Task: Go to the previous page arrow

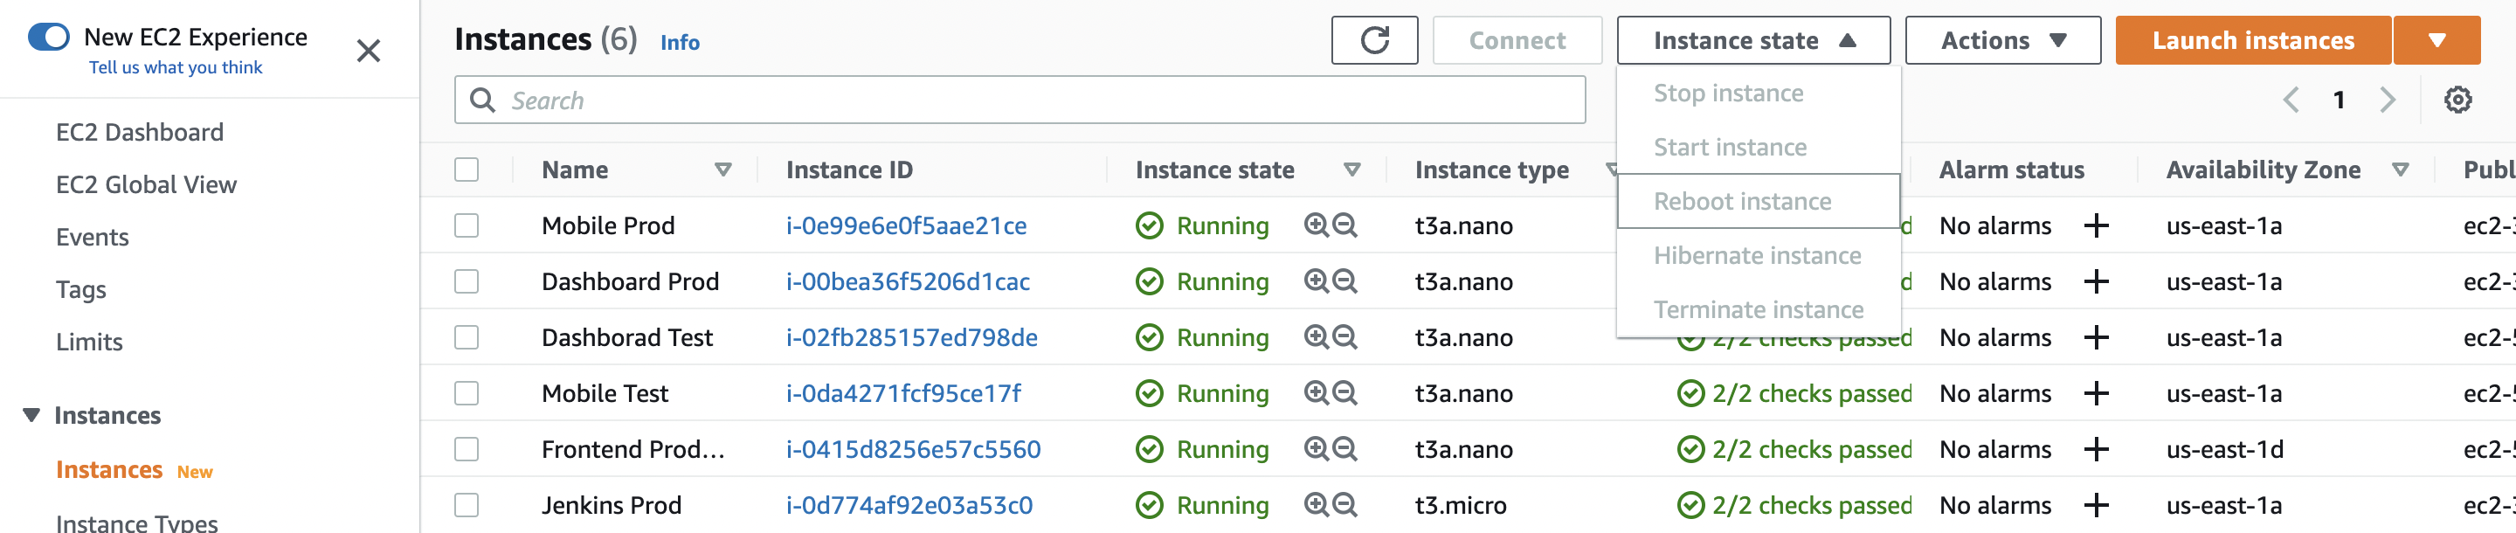Action: 2291,100
